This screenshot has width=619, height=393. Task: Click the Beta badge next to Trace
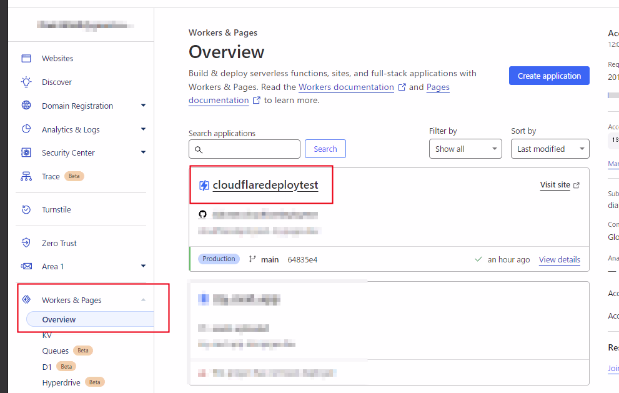point(74,176)
